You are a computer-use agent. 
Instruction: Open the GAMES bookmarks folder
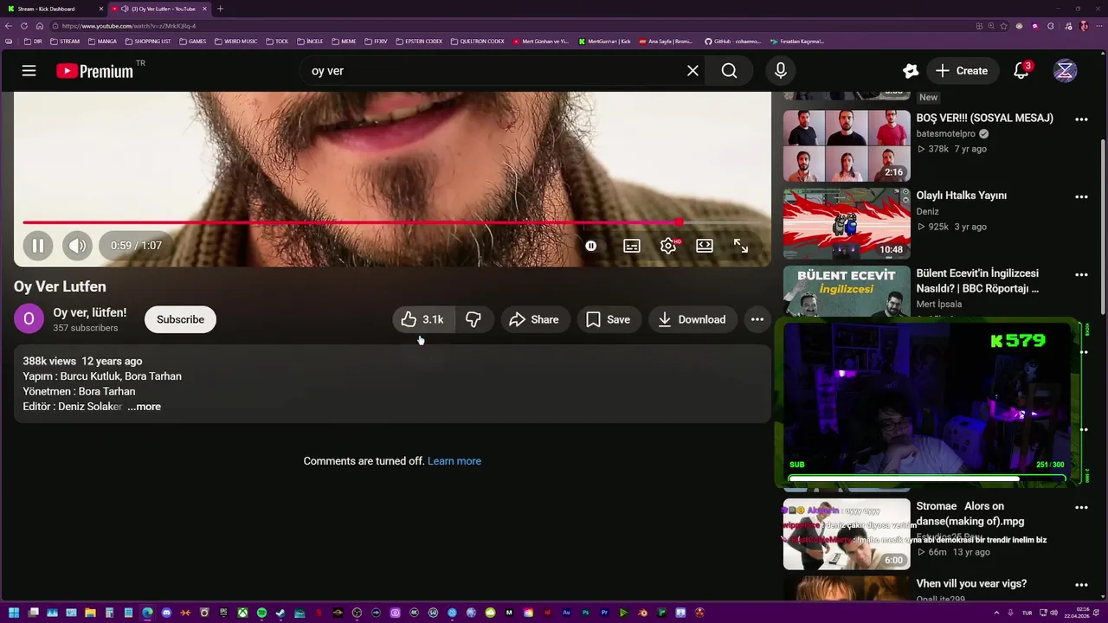192,42
